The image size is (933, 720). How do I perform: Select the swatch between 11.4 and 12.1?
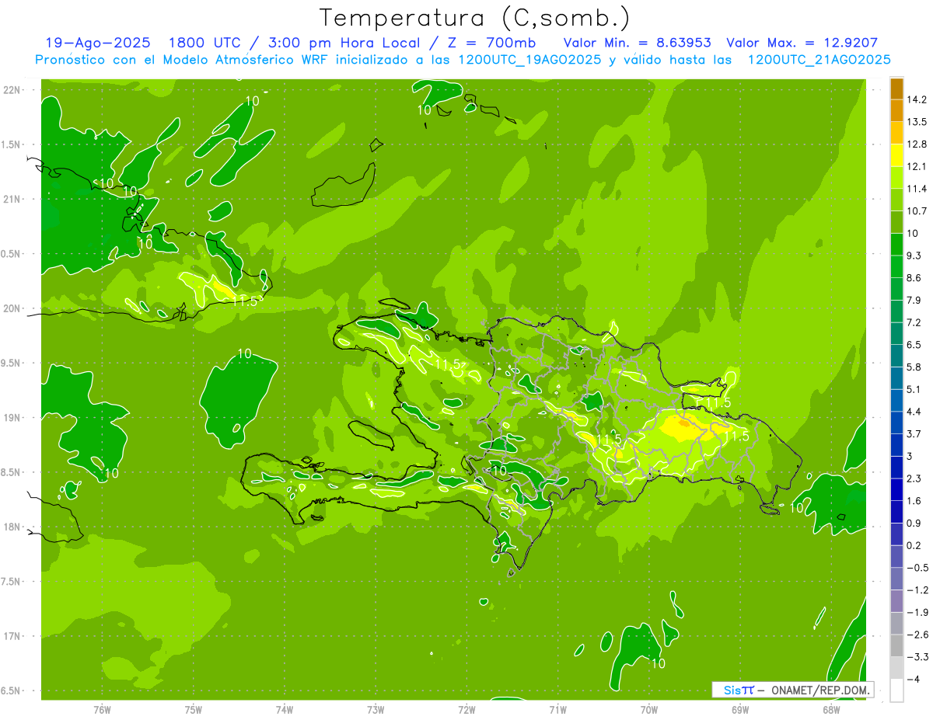(896, 178)
